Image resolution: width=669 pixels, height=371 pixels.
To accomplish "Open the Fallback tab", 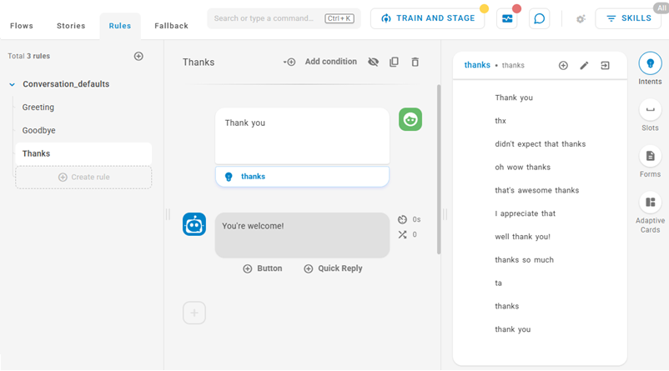I will pos(171,26).
